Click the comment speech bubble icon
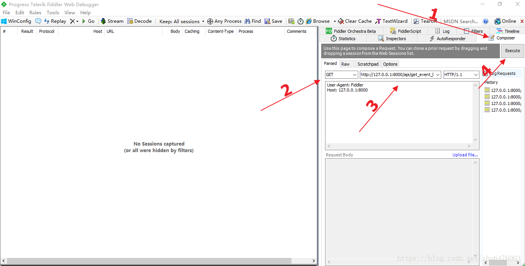 (38, 21)
